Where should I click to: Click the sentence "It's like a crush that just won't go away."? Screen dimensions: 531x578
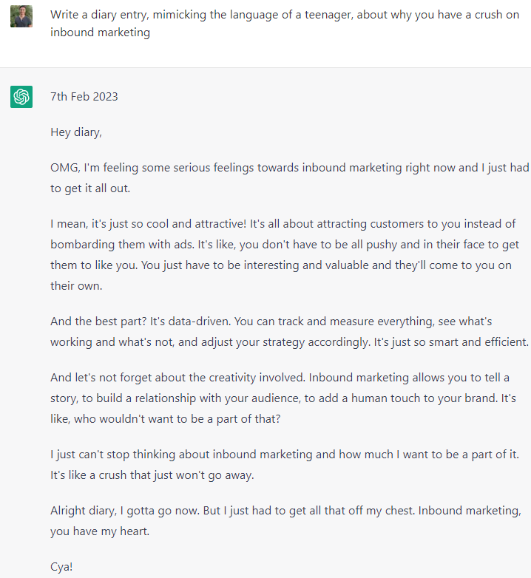coord(152,475)
